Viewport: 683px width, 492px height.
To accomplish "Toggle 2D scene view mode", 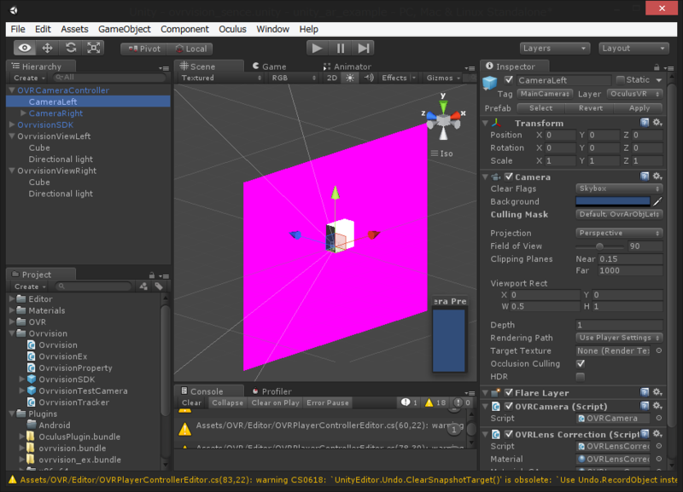I will (332, 78).
